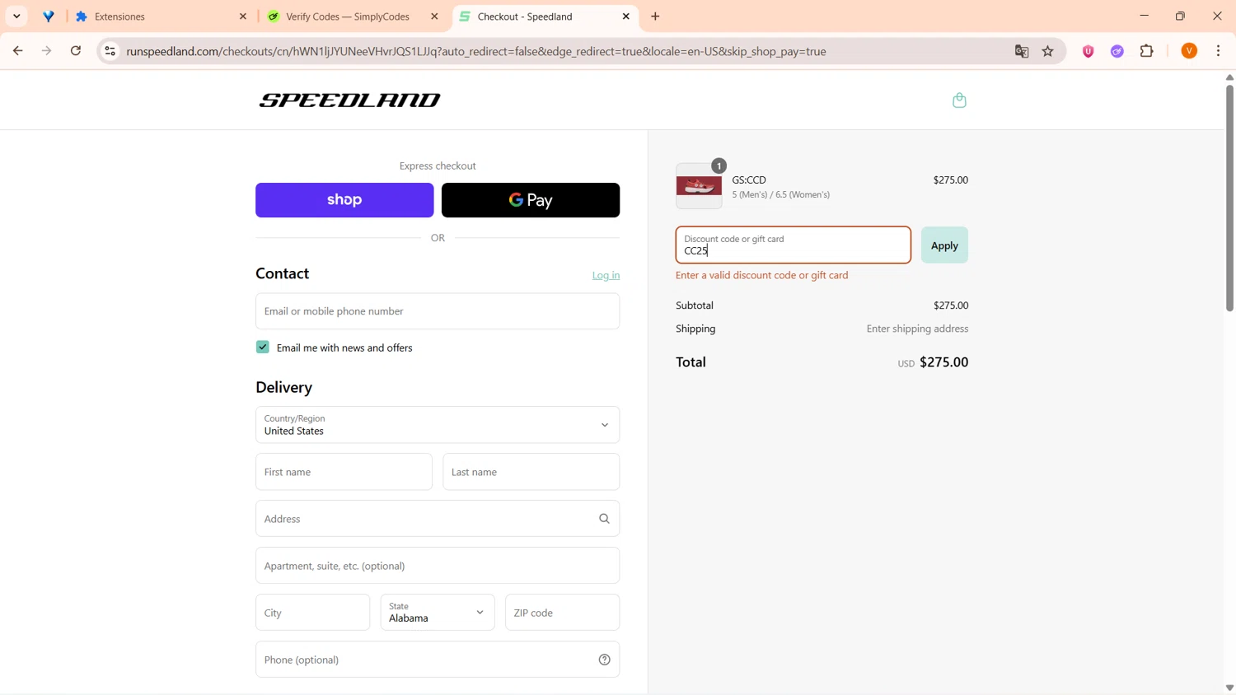The width and height of the screenshot is (1236, 695).
Task: Click the 'Enter a valid discount code' error message
Action: tap(762, 275)
